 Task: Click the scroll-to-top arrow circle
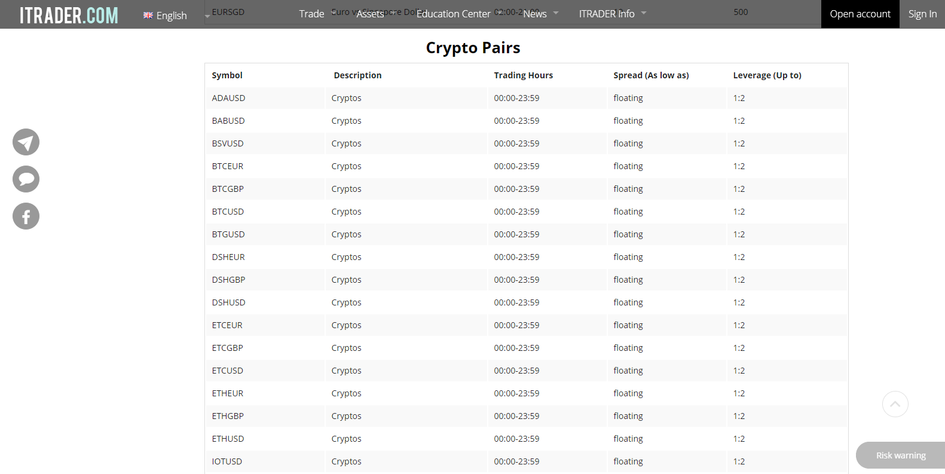click(895, 404)
